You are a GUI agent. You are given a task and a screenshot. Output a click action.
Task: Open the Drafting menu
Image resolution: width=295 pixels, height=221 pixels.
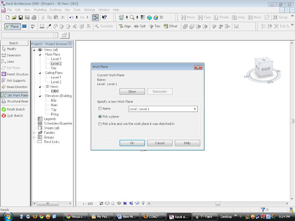pos(56,10)
